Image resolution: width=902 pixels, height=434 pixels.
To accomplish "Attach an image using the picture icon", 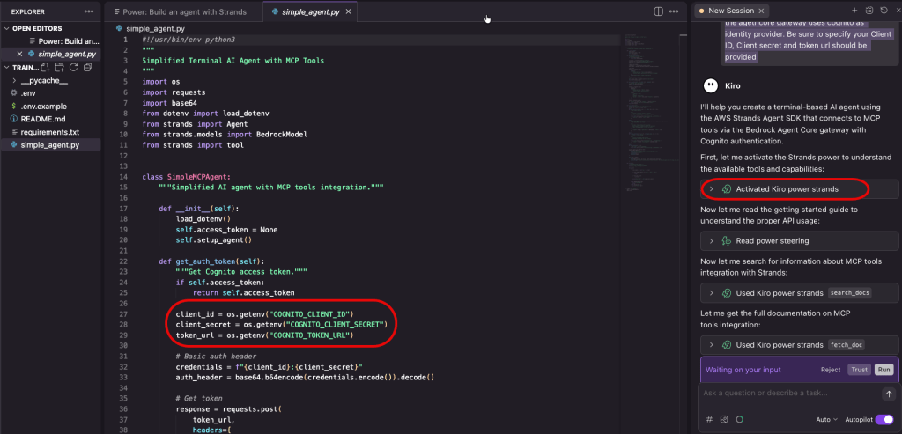I will point(723,420).
